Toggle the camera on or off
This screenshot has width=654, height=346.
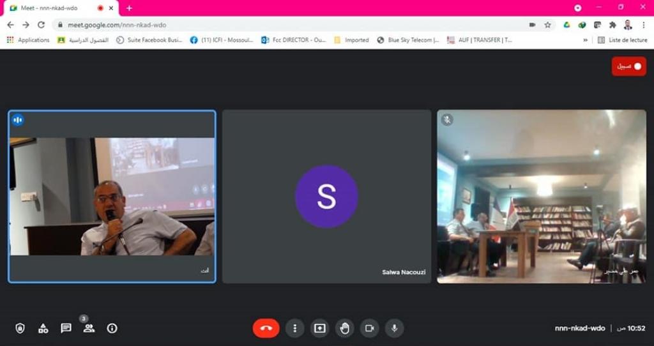point(369,328)
